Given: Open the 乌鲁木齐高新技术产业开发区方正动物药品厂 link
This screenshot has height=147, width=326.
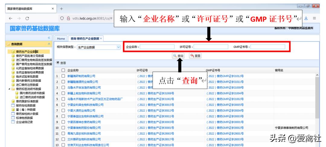Looking at the screenshot, I should click(95, 99).
